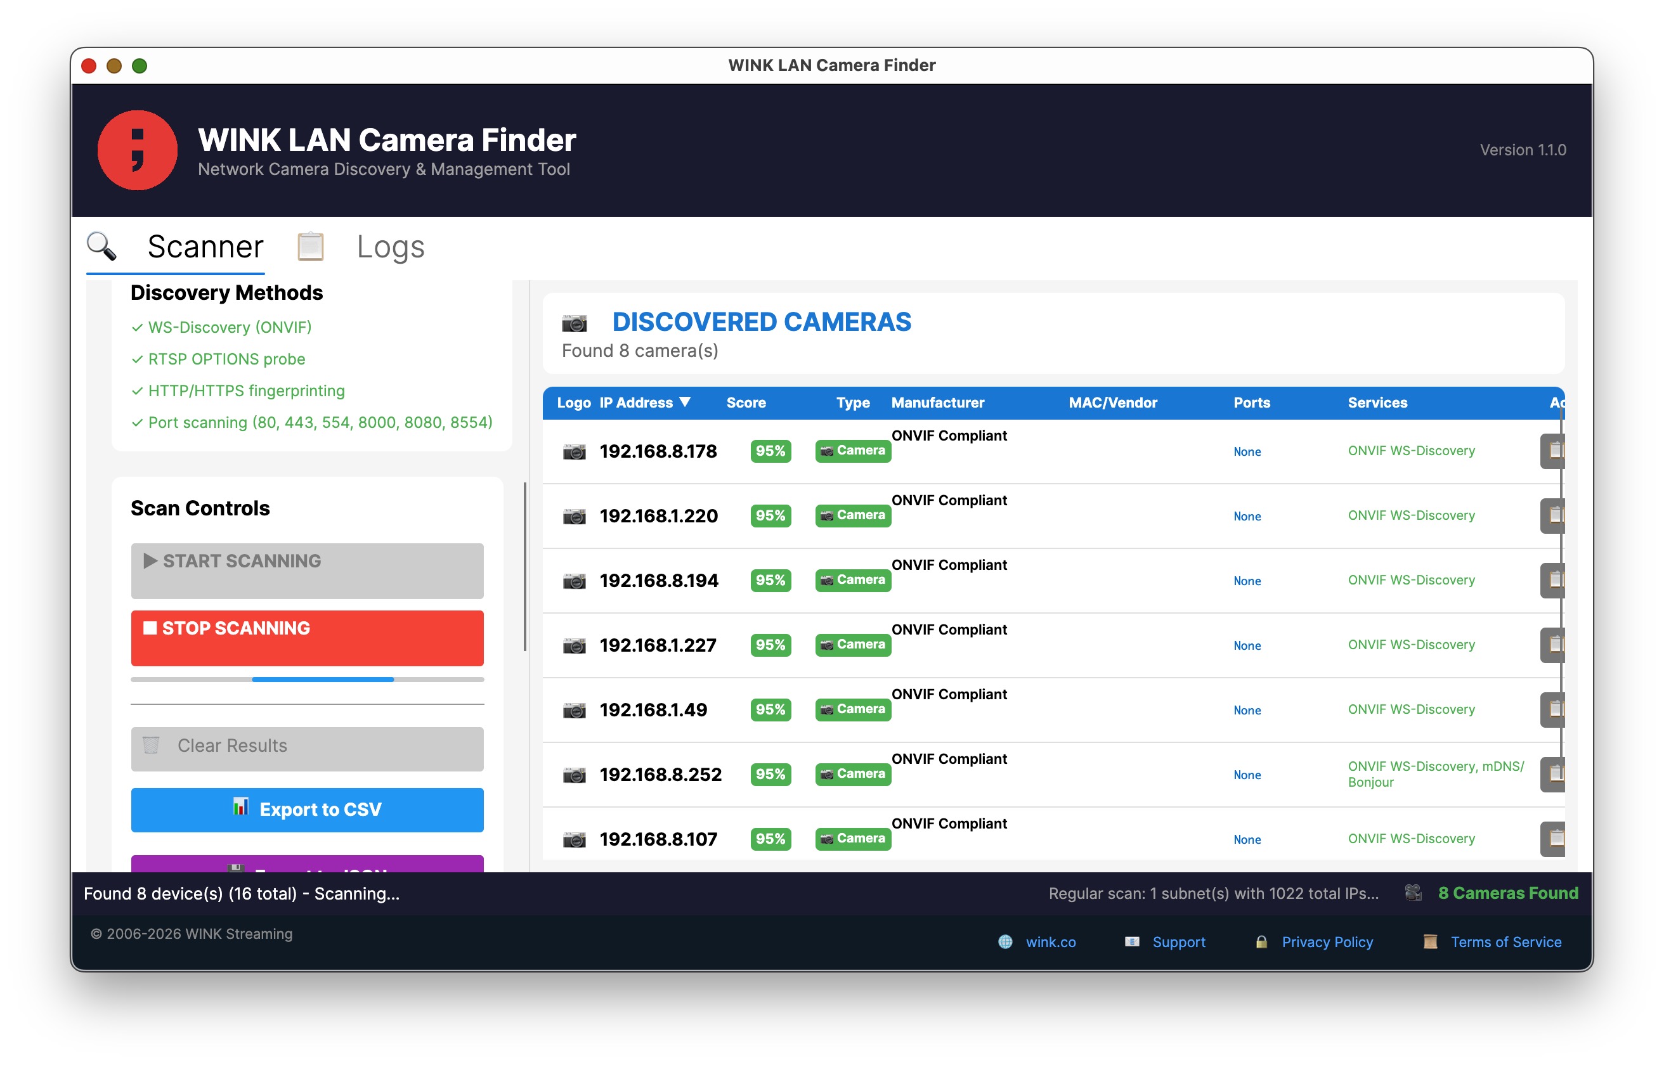Screen dimensions: 1664x1065
Task: Click the globe icon next to wink.co
Action: click(1005, 942)
